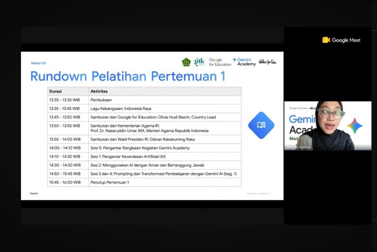Open the presenter's video thumbnail
377x252 pixels.
click(x=327, y=126)
